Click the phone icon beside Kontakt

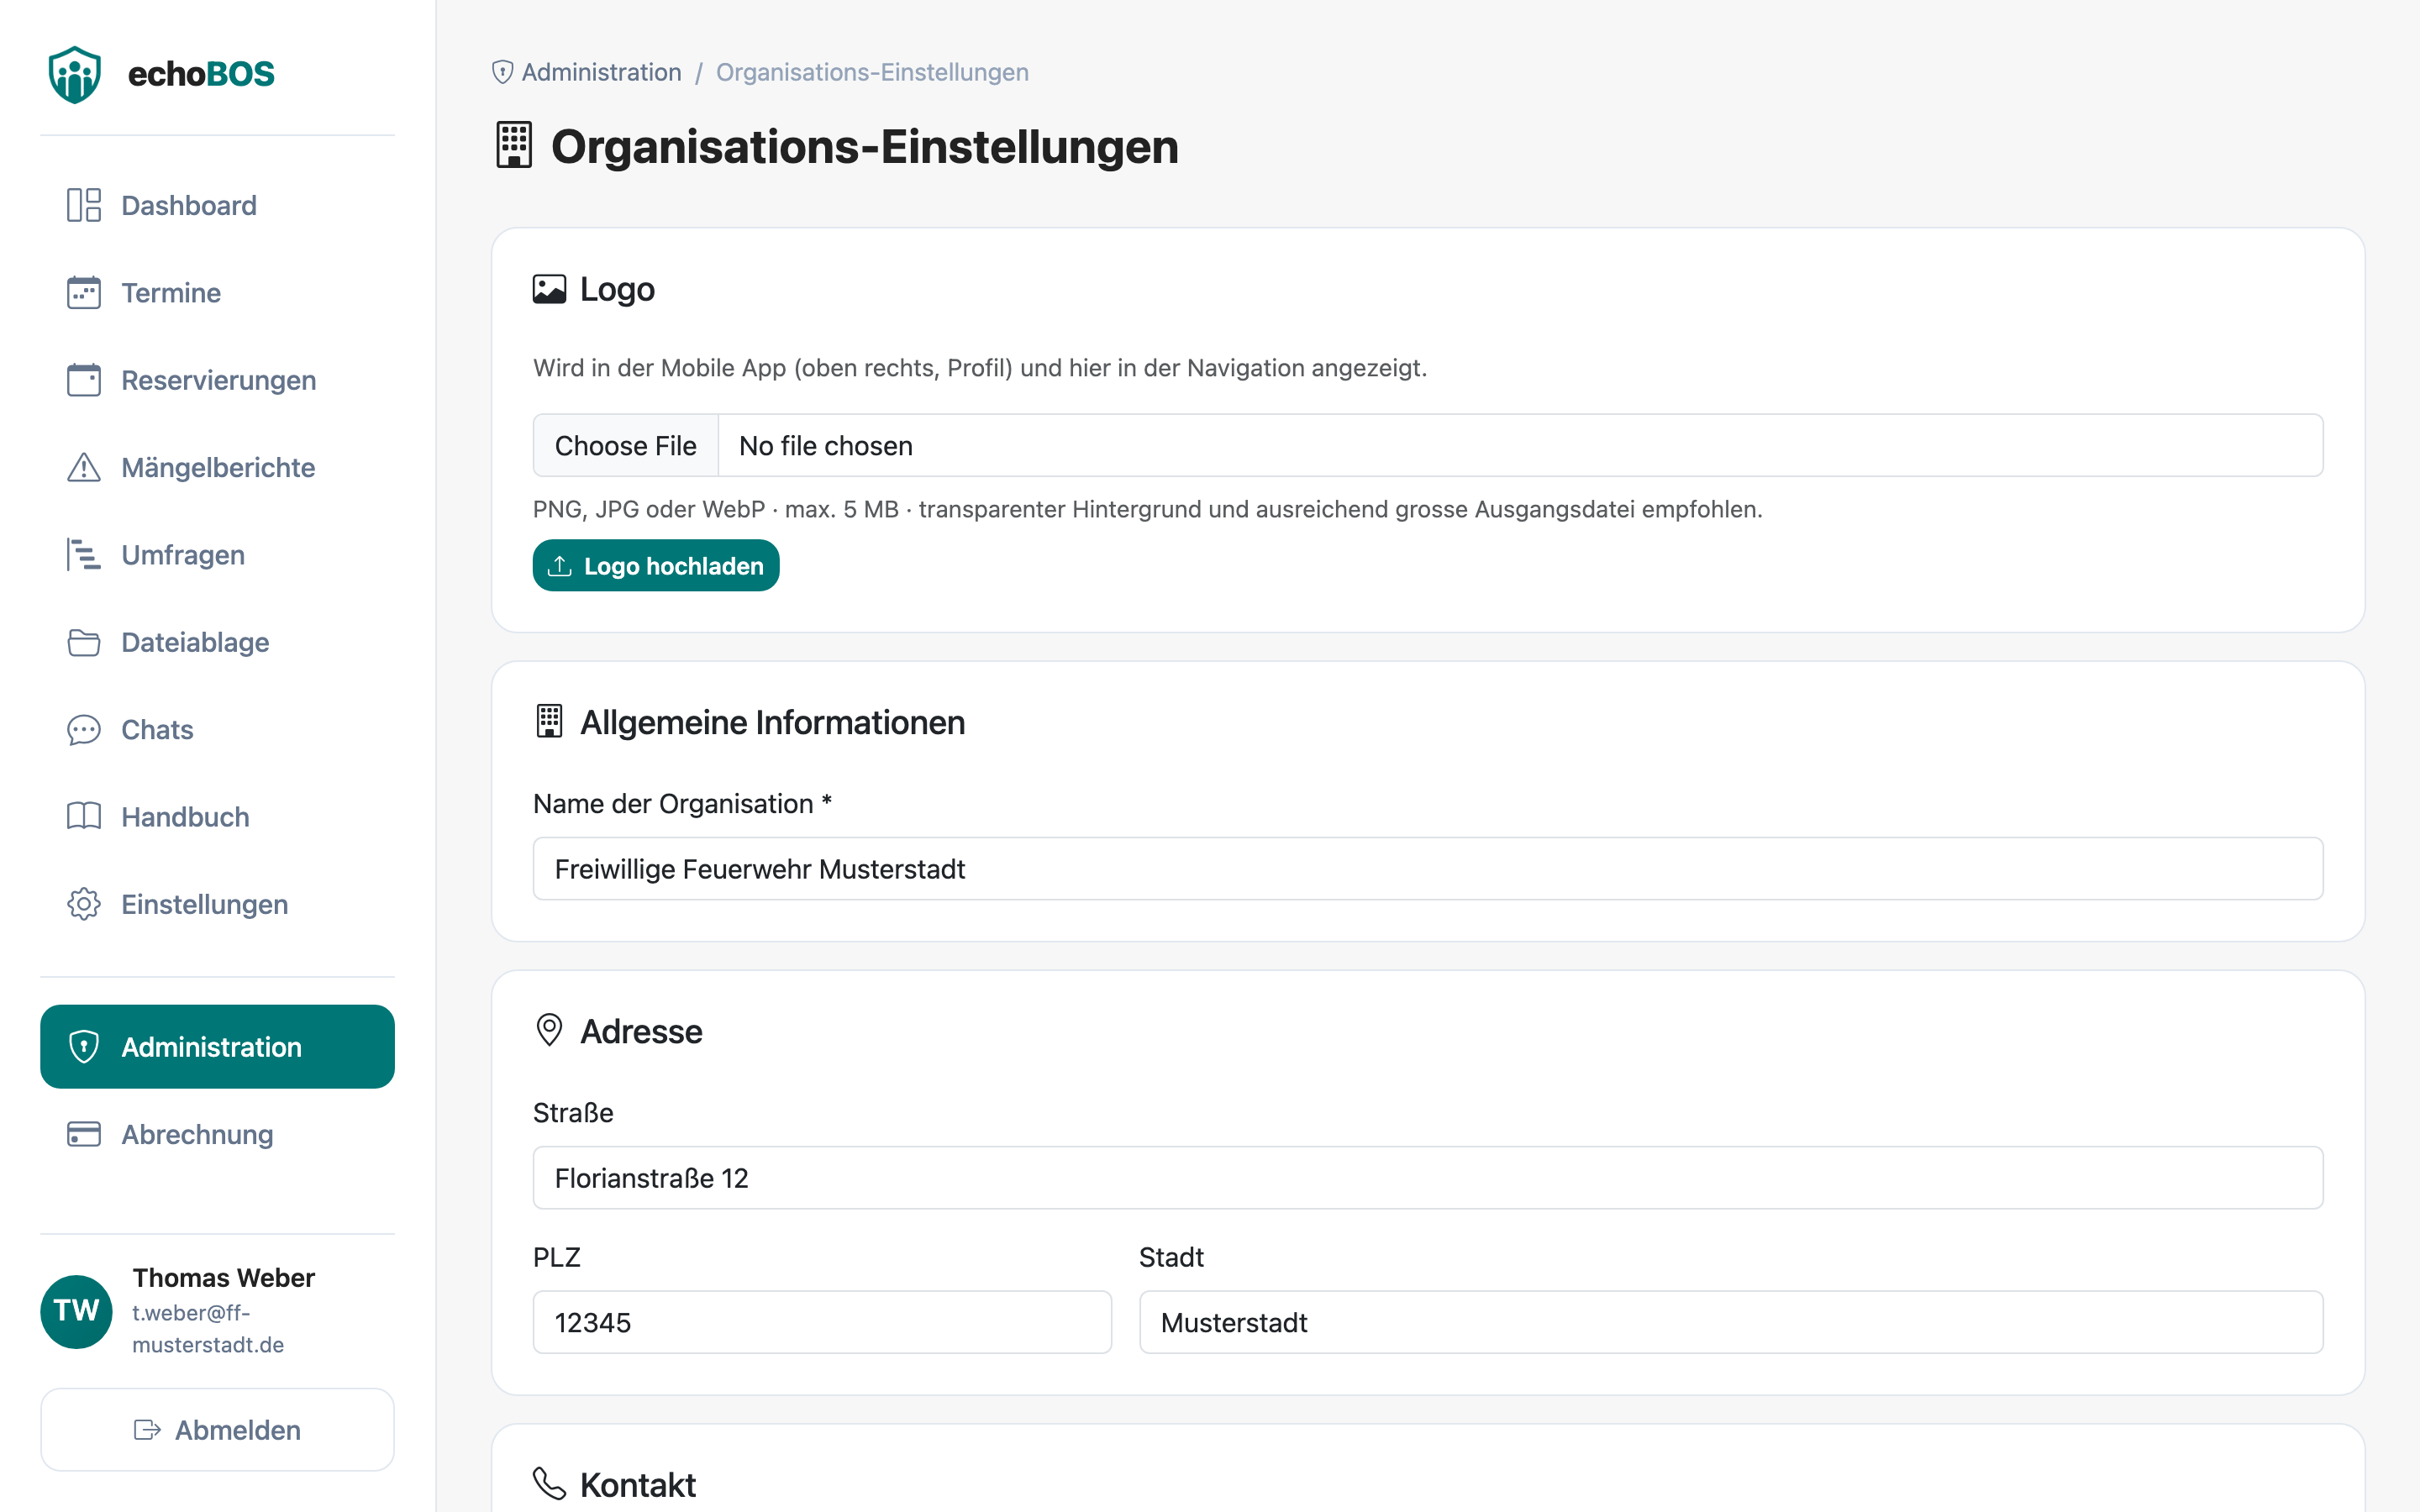point(549,1484)
